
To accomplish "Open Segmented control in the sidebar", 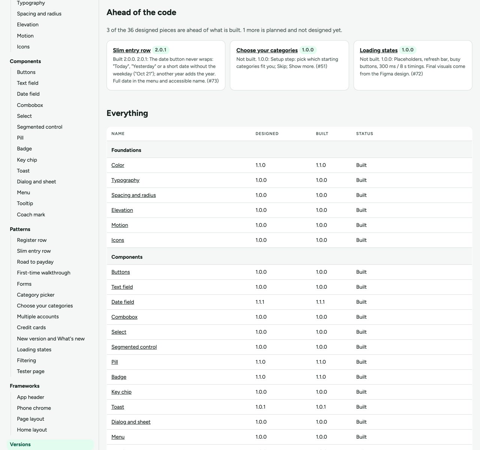I will [39, 127].
